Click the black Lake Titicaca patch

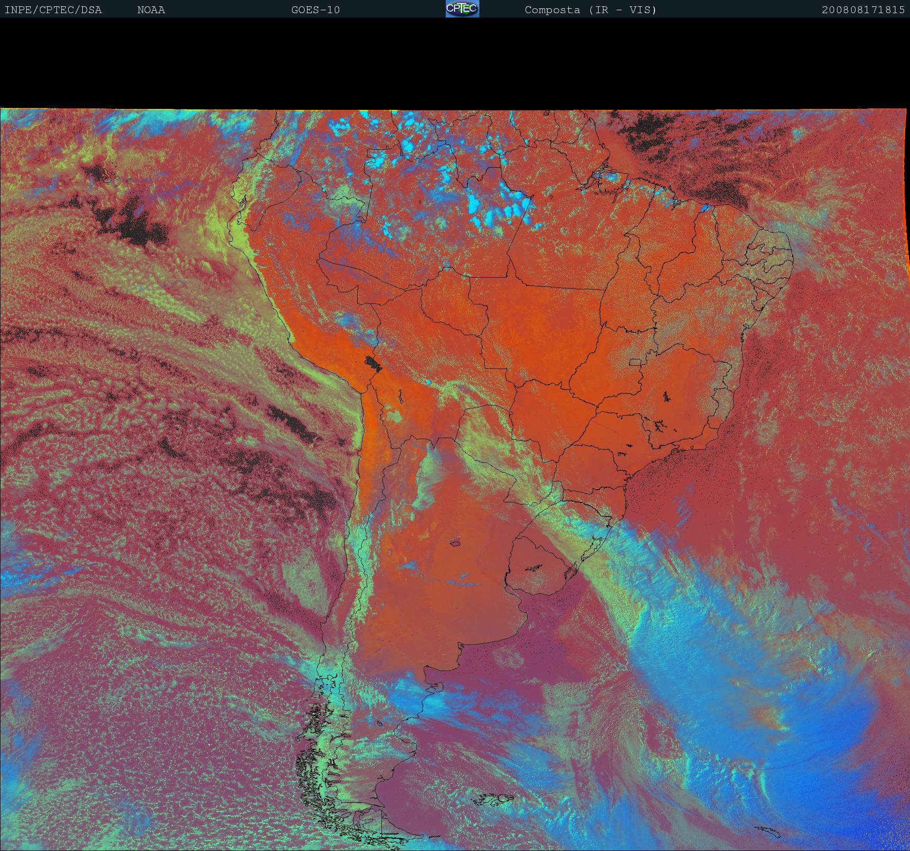373,362
